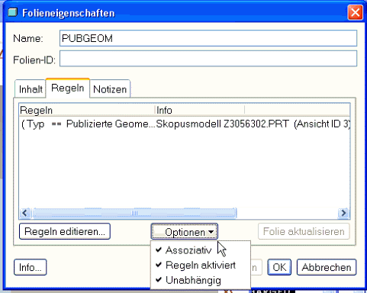367x293 pixels.
Task: Switch to the Notizen tab
Action: tap(110, 89)
